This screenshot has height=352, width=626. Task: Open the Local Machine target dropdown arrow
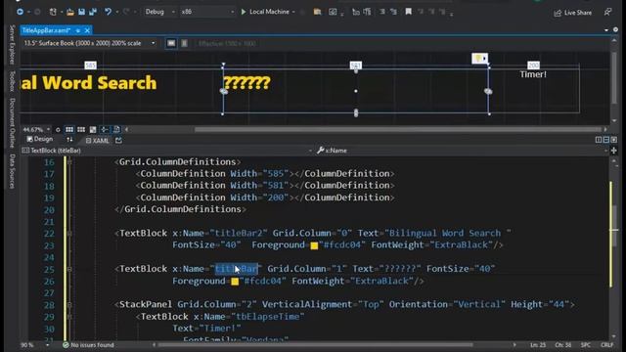(293, 12)
